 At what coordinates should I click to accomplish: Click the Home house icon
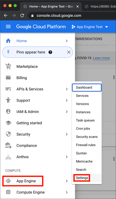(8, 41)
